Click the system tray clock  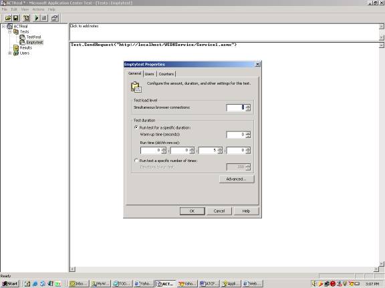tap(372, 284)
